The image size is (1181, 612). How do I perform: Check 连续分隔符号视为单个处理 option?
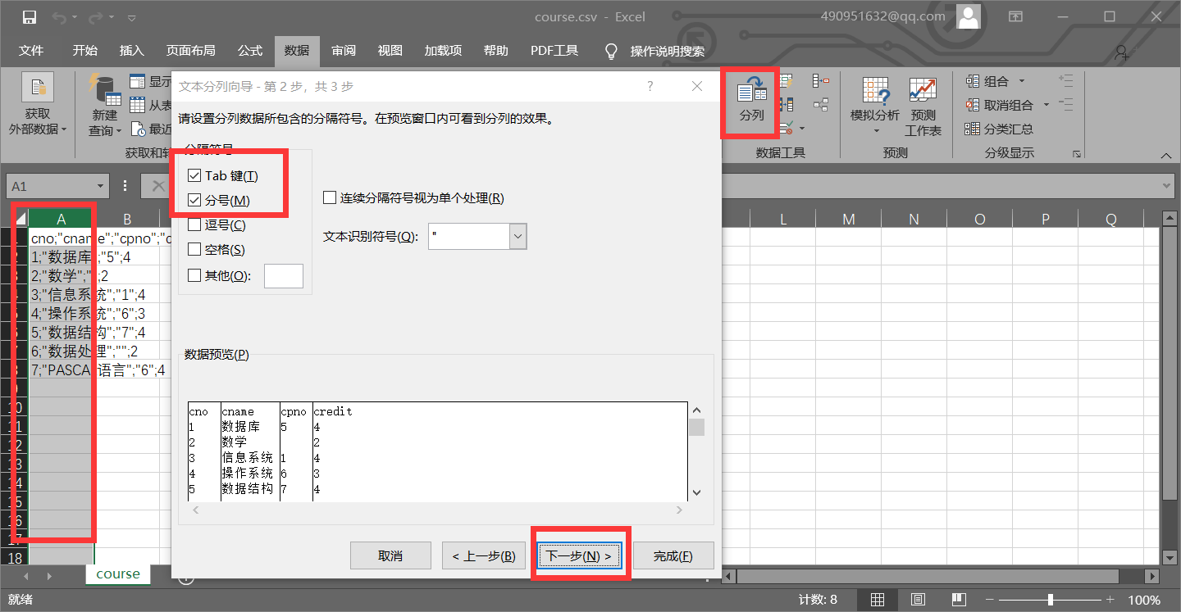pyautogui.click(x=330, y=197)
